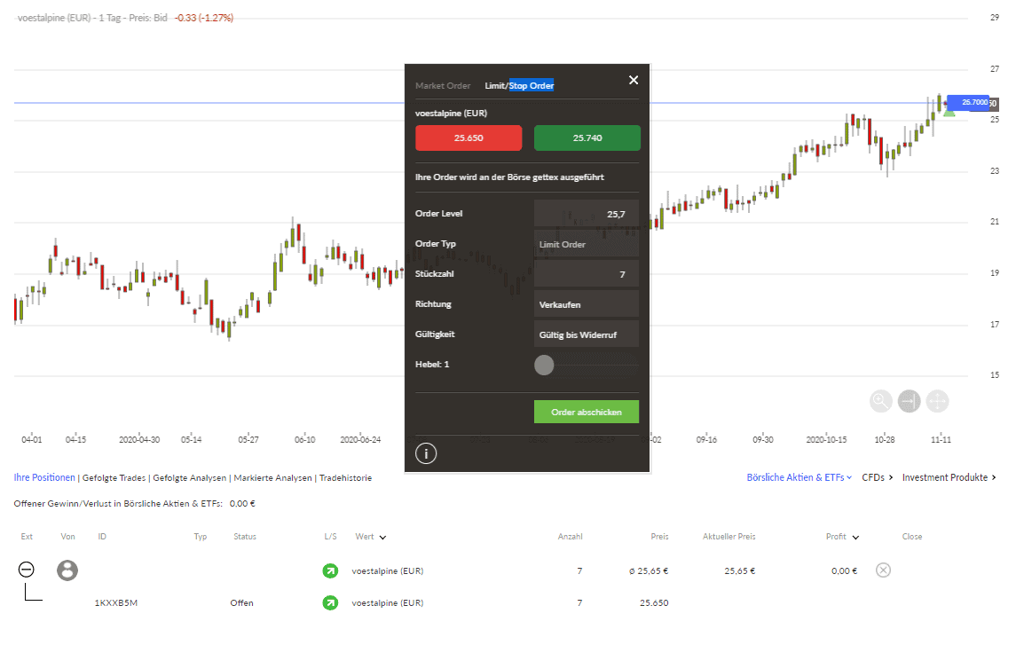The height and width of the screenshot is (645, 1024).
Task: Sort by the Profit column arrow
Action: pyautogui.click(x=855, y=538)
